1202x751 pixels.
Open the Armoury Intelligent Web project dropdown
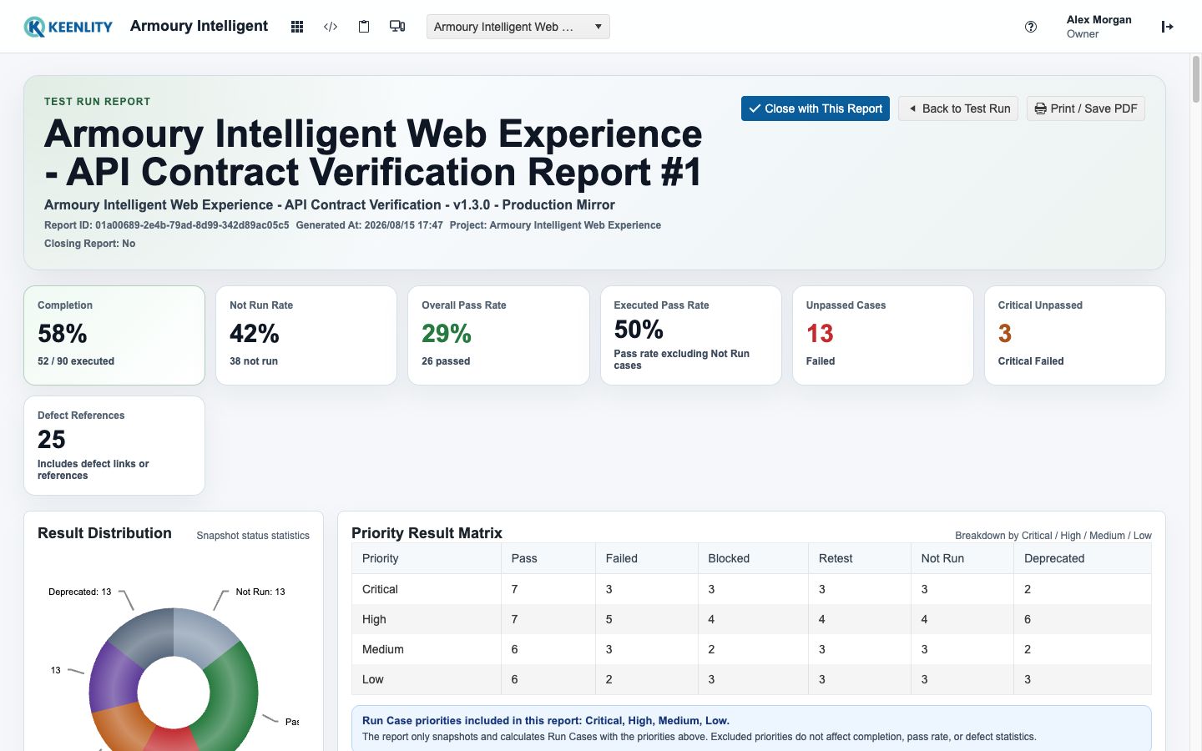518,27
